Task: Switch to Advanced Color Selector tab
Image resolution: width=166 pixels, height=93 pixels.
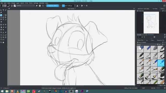Action: 143,9
